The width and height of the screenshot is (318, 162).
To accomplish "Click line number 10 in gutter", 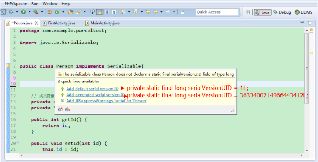I will [13, 84].
